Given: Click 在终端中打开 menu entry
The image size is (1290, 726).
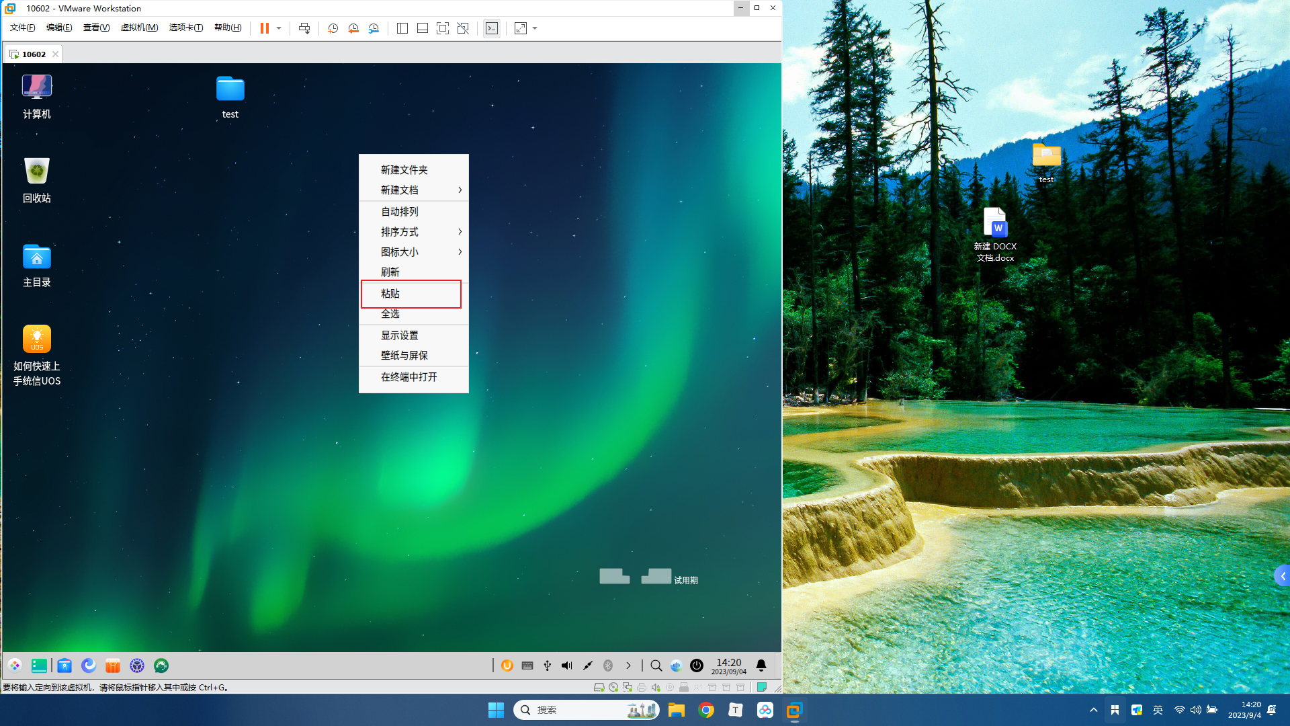Looking at the screenshot, I should tap(409, 377).
